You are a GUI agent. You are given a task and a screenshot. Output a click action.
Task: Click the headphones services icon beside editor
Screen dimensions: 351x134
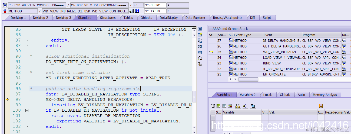(x=200, y=58)
